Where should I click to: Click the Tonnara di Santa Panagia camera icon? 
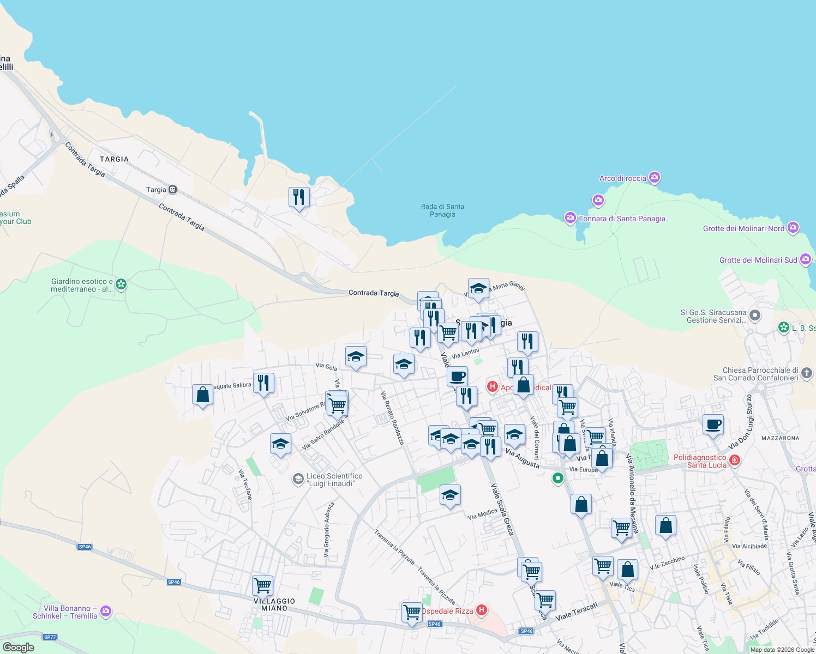pyautogui.click(x=570, y=218)
